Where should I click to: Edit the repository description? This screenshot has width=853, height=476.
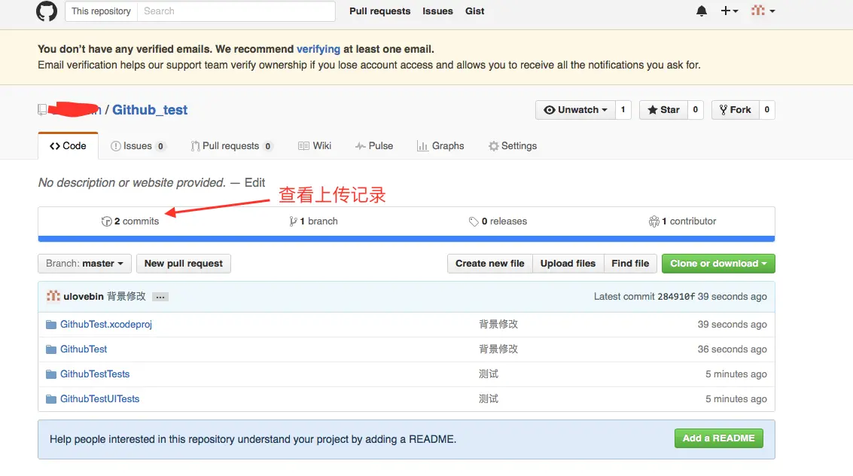click(x=254, y=183)
